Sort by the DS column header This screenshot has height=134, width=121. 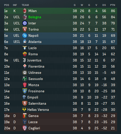click(x=104, y=5)
